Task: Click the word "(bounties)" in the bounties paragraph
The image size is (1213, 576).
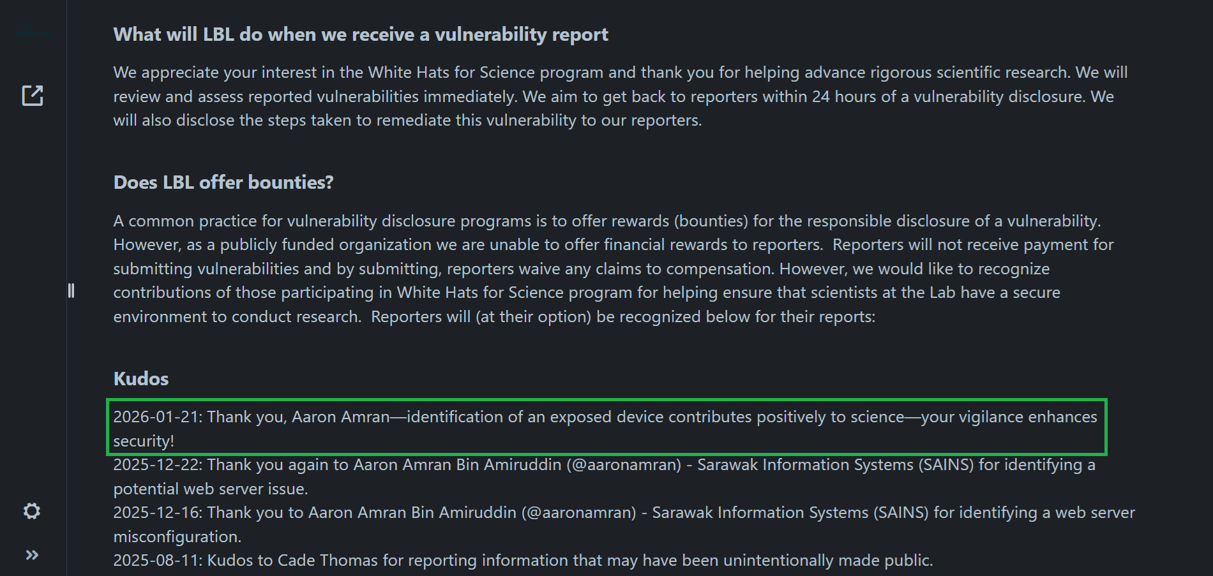Action: [711, 221]
